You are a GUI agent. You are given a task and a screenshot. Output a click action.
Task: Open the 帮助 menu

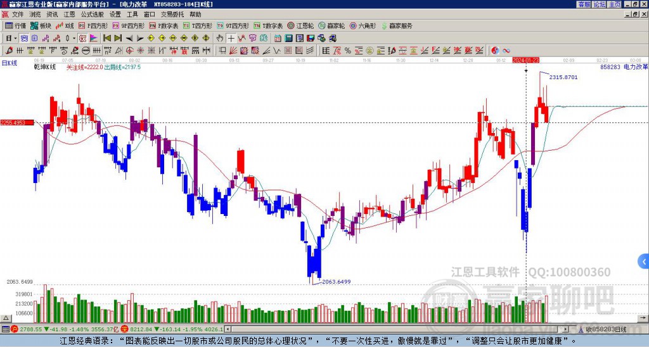195,15
